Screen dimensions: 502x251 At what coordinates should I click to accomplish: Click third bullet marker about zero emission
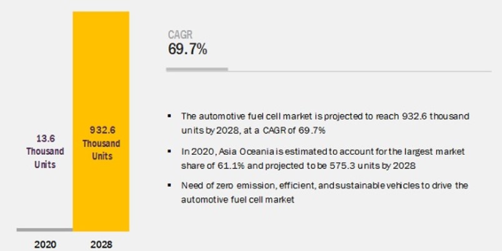tap(169, 185)
